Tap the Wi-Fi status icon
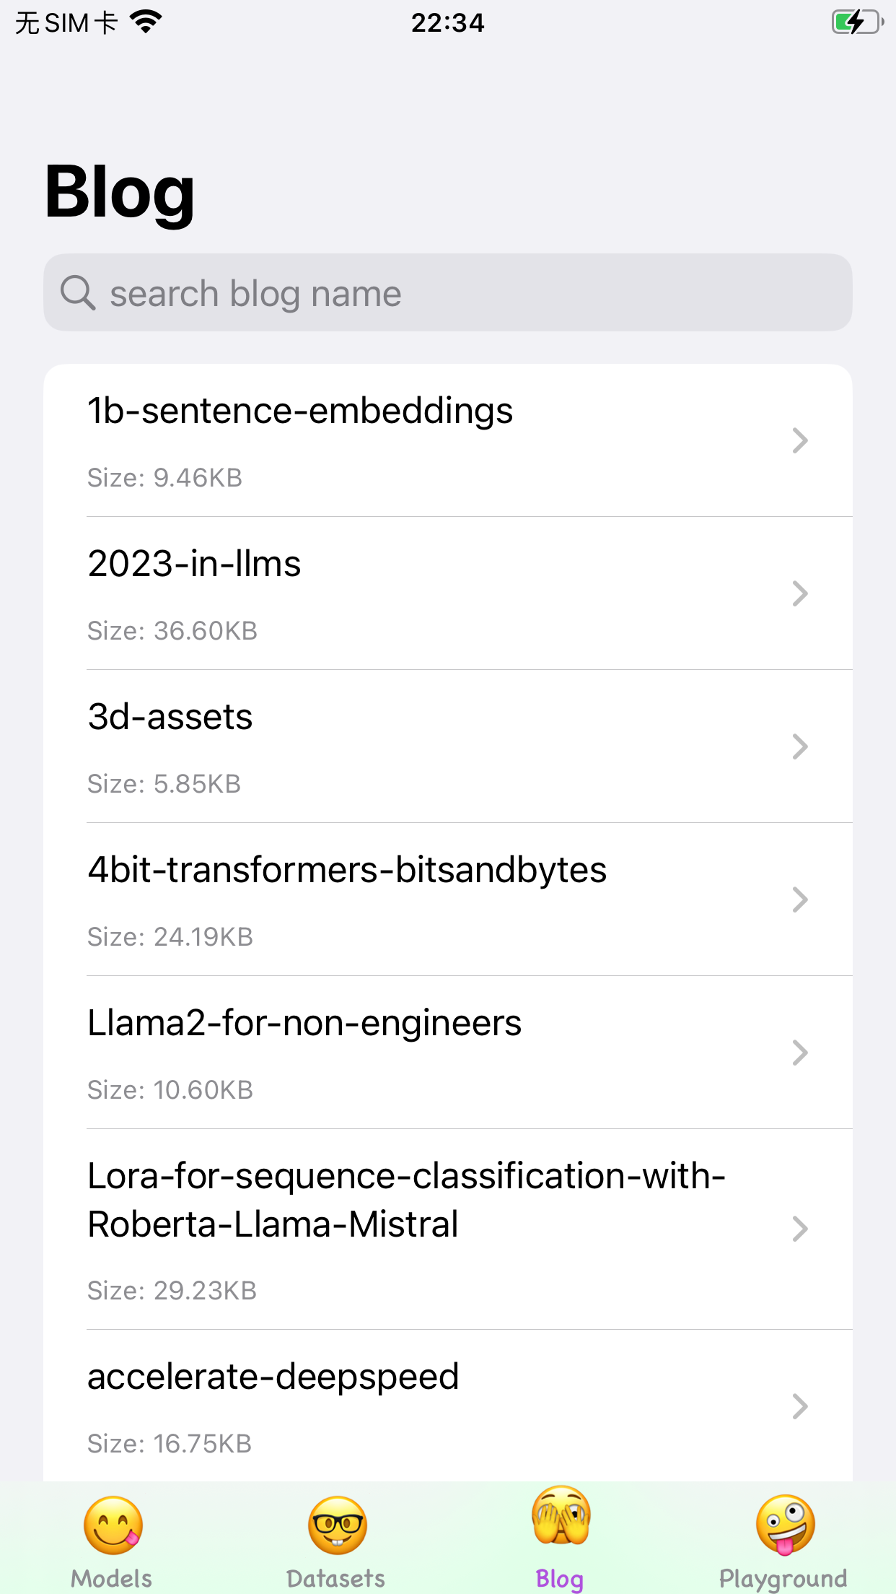896x1594 pixels. point(146,22)
